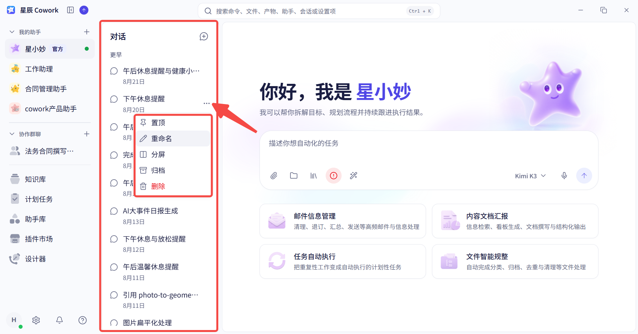Viewport: 638px width, 334px height.
Task: Open the Kimi K3 model dropdown
Action: [x=530, y=176]
